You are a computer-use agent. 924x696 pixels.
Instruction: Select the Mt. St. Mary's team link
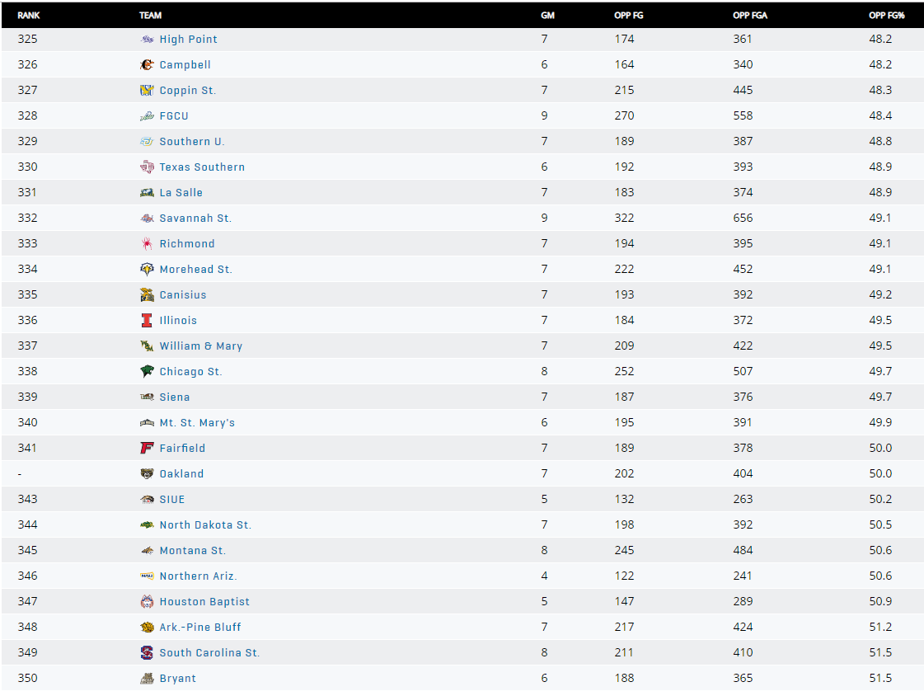[x=197, y=423]
